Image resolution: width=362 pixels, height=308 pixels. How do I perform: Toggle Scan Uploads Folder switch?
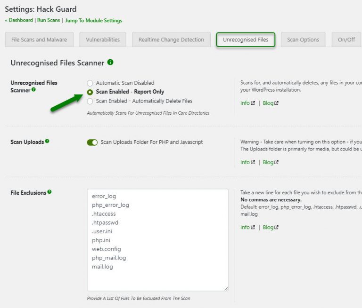pyautogui.click(x=92, y=142)
